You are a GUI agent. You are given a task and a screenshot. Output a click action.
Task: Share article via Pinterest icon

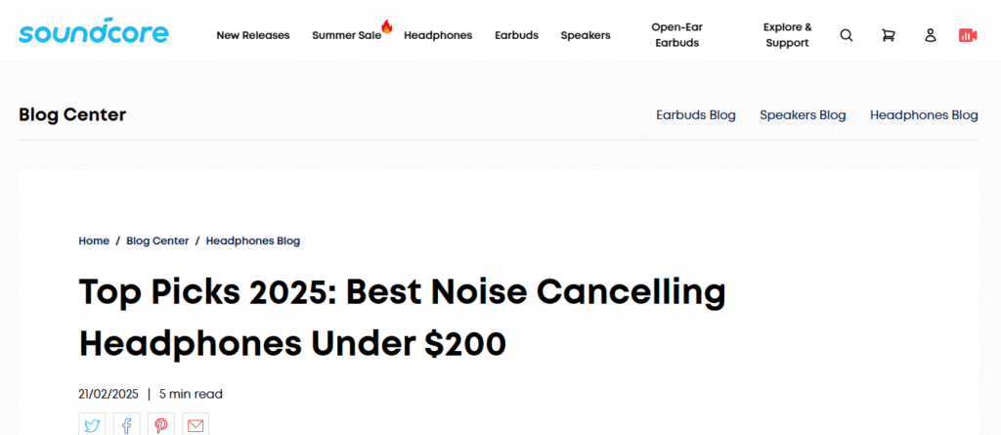(160, 425)
